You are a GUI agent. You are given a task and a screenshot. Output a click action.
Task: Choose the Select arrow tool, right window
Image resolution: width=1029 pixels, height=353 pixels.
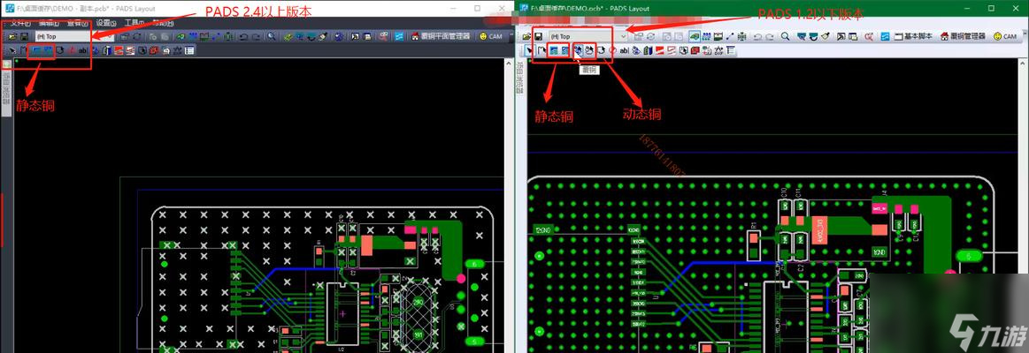[530, 50]
